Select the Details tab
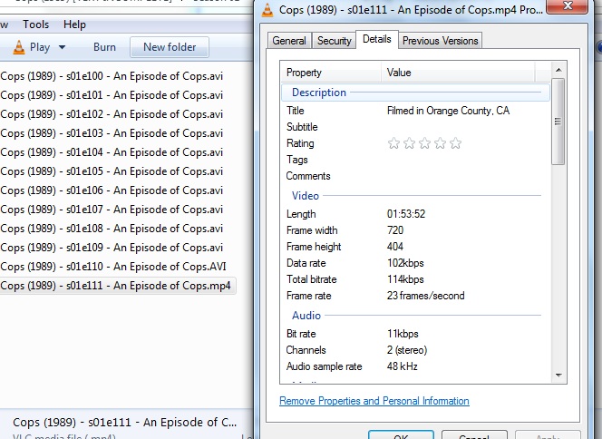602x439 pixels. click(377, 39)
